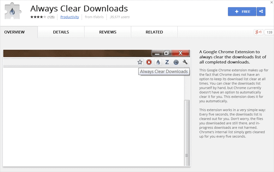
Task: Click the blue water drop extension icon
Action: pyautogui.click(x=158, y=62)
